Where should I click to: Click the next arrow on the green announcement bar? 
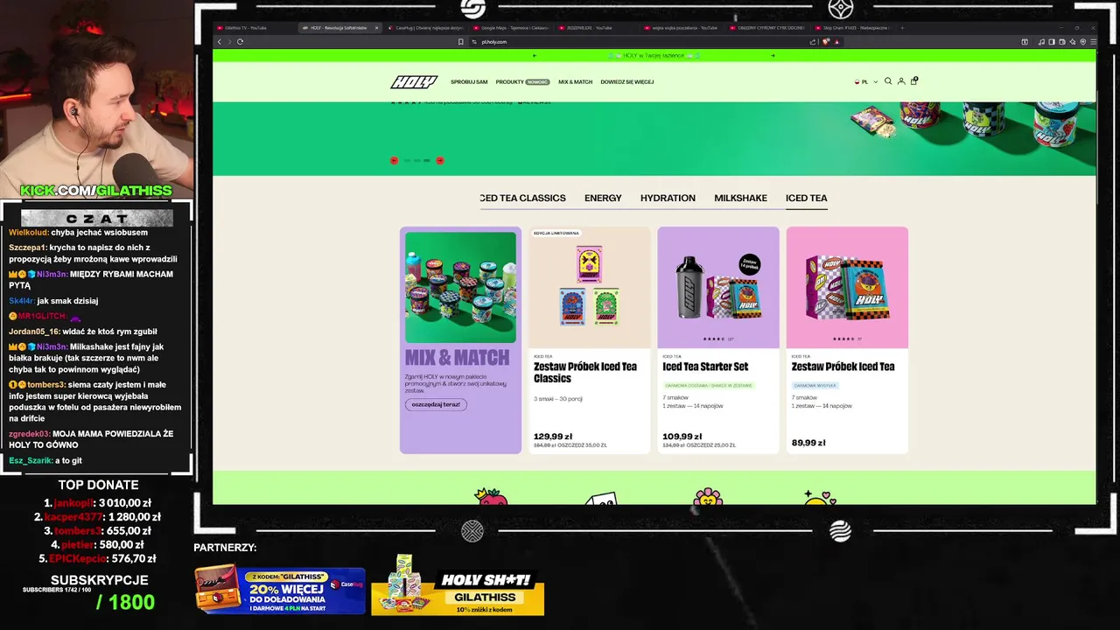773,56
